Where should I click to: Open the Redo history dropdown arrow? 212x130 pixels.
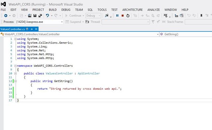[60, 16]
